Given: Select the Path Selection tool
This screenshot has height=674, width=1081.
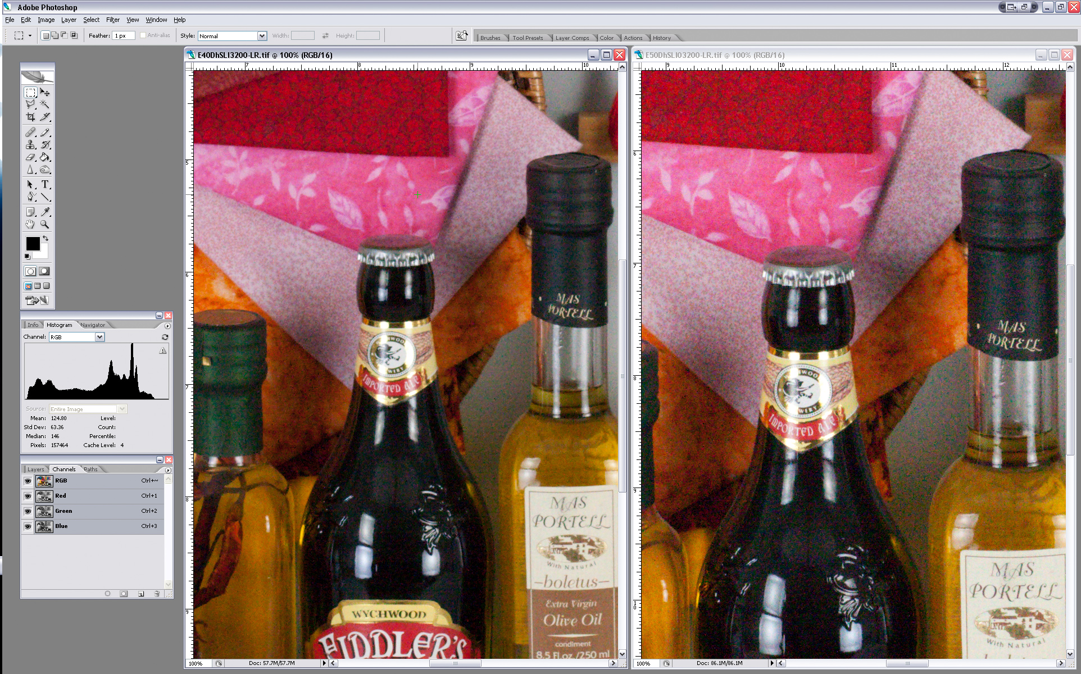Looking at the screenshot, I should (x=31, y=185).
